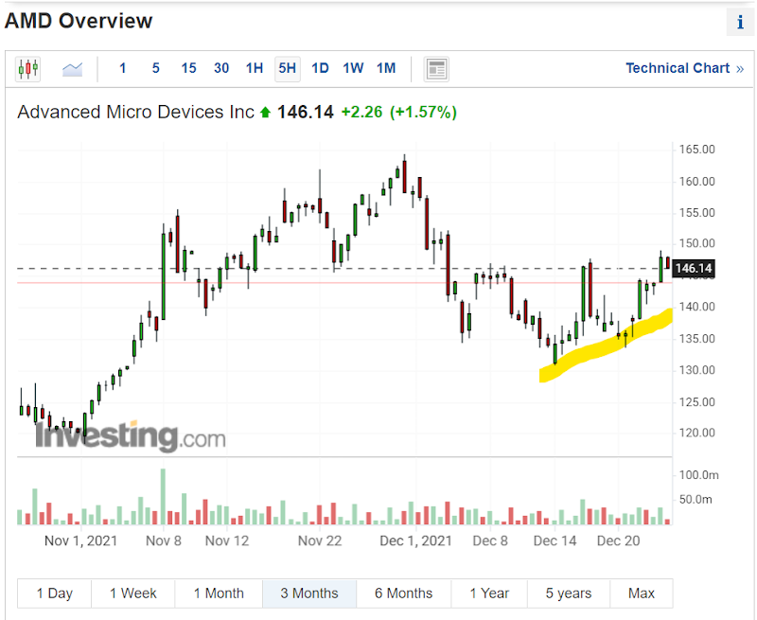Screen dimensions: 757x620
Task: Click the news panel icon in toolbar
Action: pyautogui.click(x=436, y=68)
